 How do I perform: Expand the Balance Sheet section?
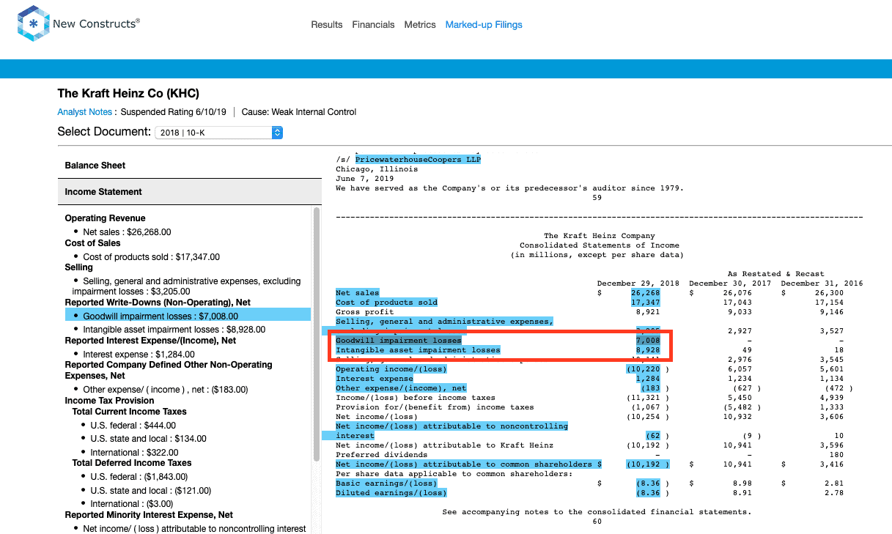(189, 166)
